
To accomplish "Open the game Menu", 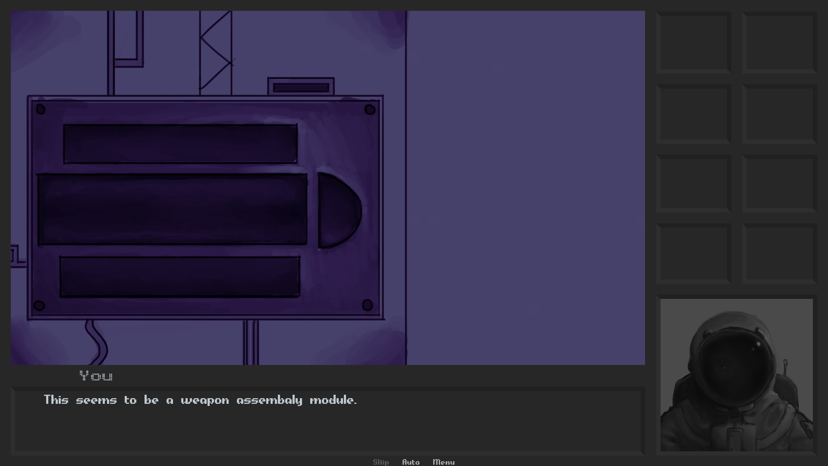I will (444, 462).
